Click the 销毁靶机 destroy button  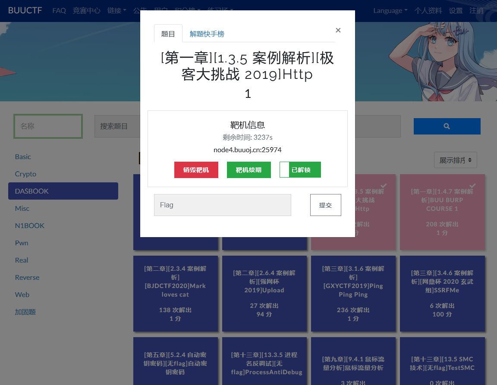pyautogui.click(x=196, y=170)
